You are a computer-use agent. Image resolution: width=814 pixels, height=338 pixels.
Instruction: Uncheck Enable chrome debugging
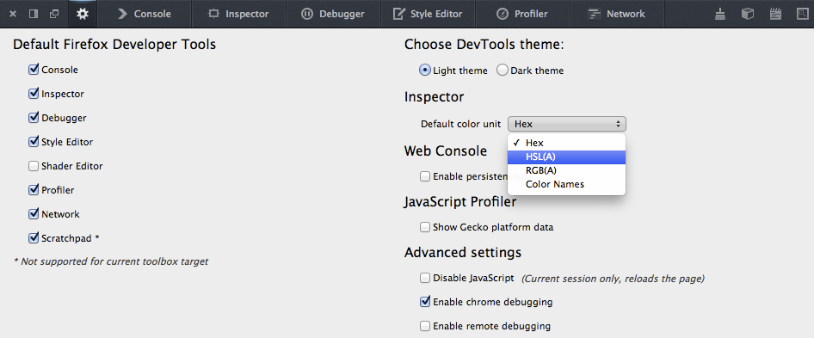[x=425, y=302]
